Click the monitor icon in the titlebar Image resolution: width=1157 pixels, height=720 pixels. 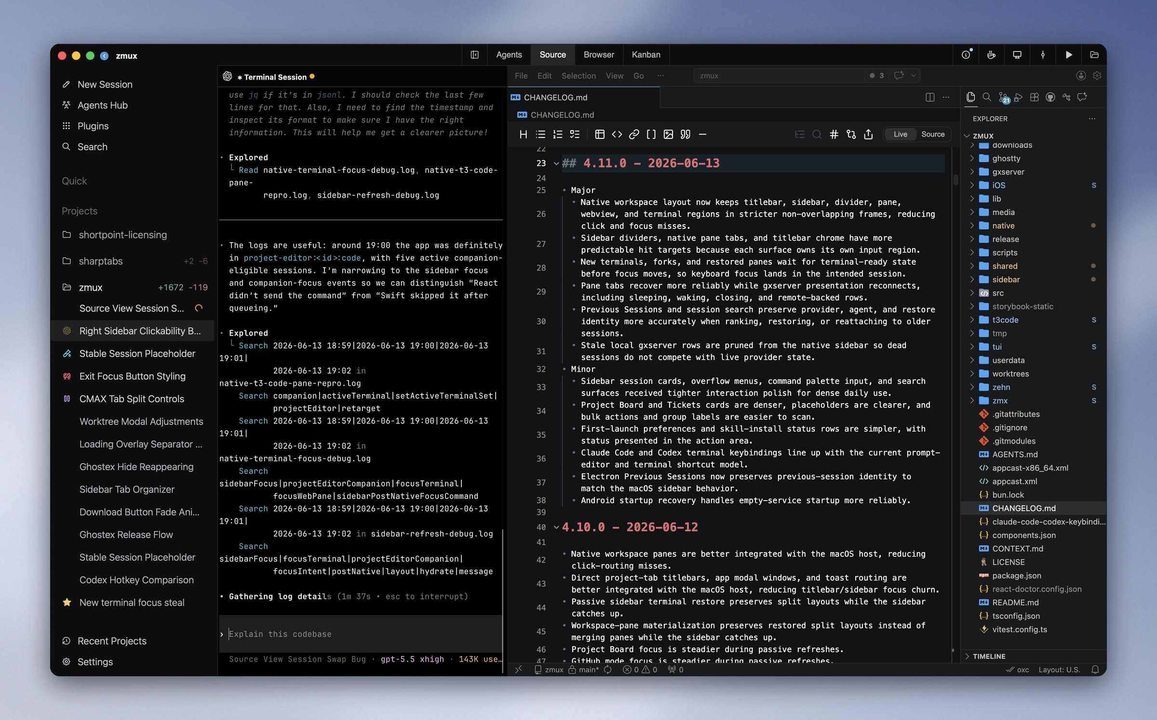[1017, 54]
